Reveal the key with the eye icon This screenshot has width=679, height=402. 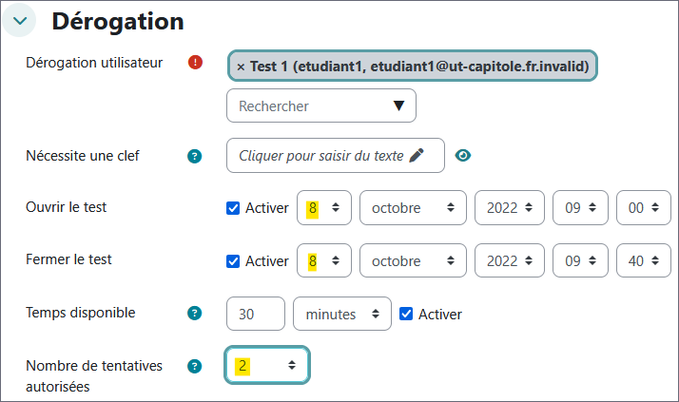[463, 156]
